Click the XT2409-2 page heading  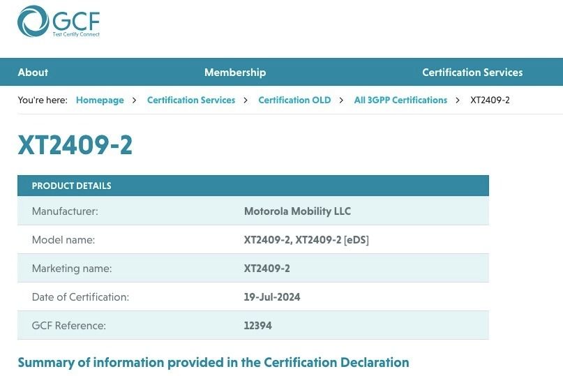click(75, 145)
